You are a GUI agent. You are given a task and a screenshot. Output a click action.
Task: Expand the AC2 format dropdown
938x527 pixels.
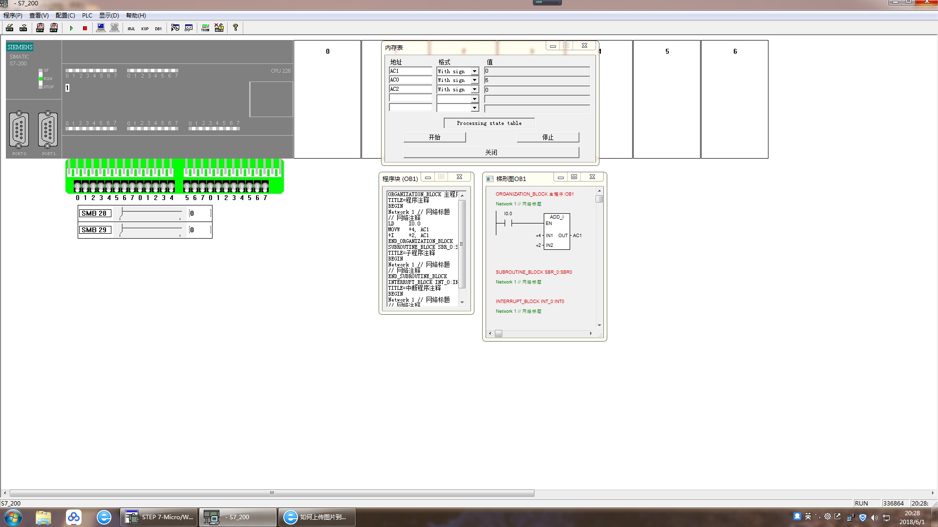474,89
